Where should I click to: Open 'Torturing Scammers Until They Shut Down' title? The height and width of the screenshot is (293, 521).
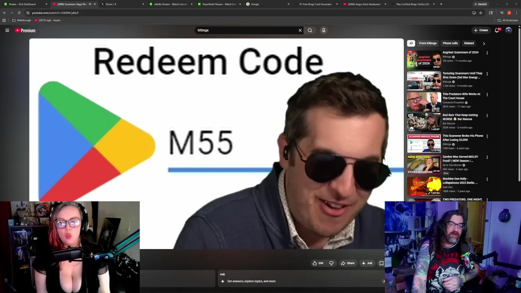[x=462, y=75]
